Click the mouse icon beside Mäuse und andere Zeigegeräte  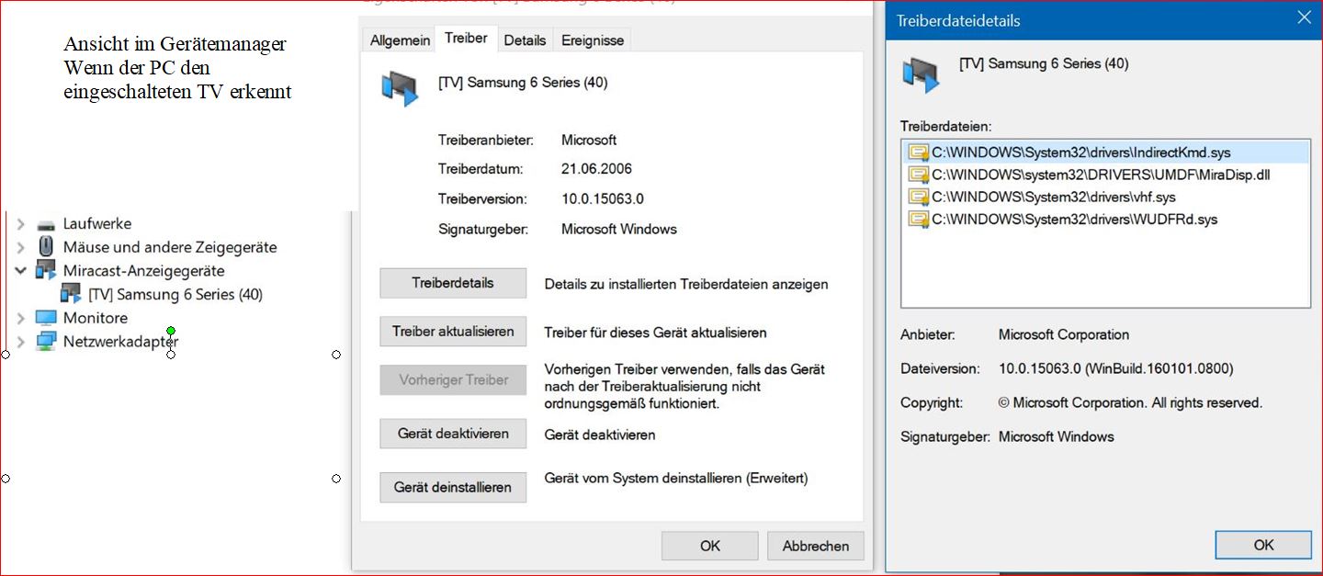pyautogui.click(x=46, y=247)
